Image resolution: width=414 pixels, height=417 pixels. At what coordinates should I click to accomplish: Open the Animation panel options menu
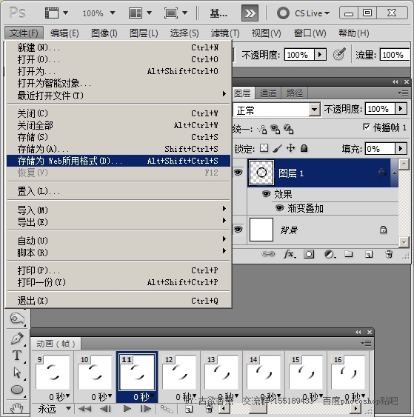(x=366, y=344)
